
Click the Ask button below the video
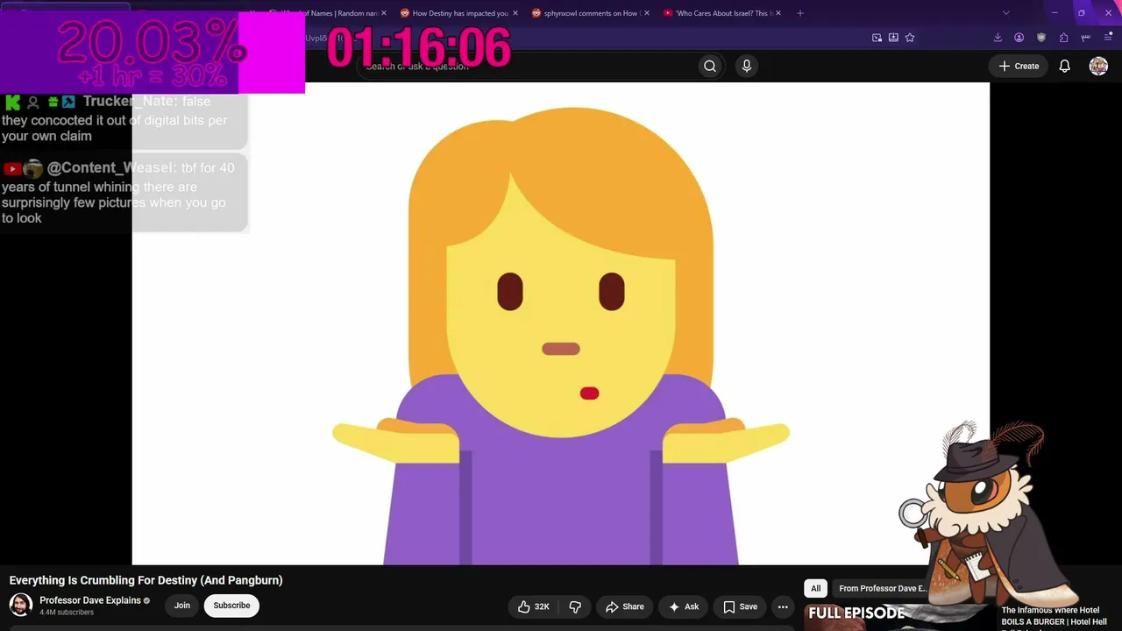pyautogui.click(x=684, y=606)
